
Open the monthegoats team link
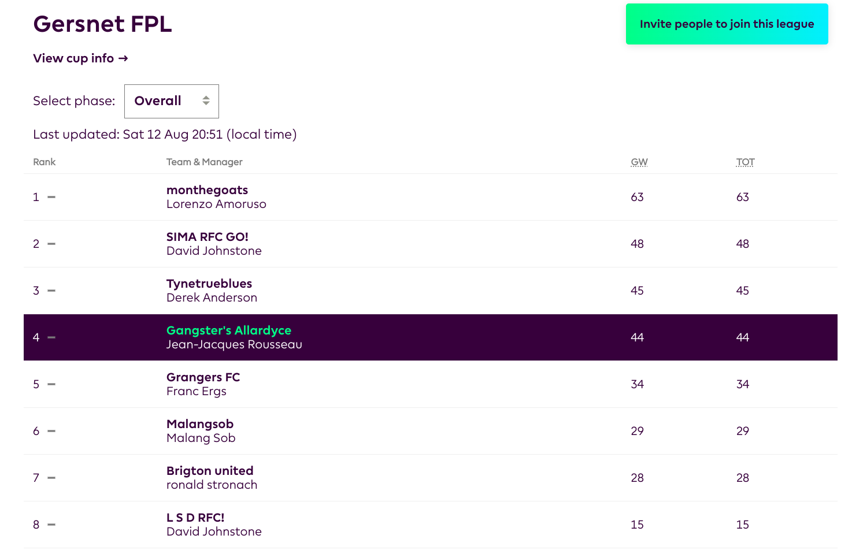pyautogui.click(x=207, y=190)
